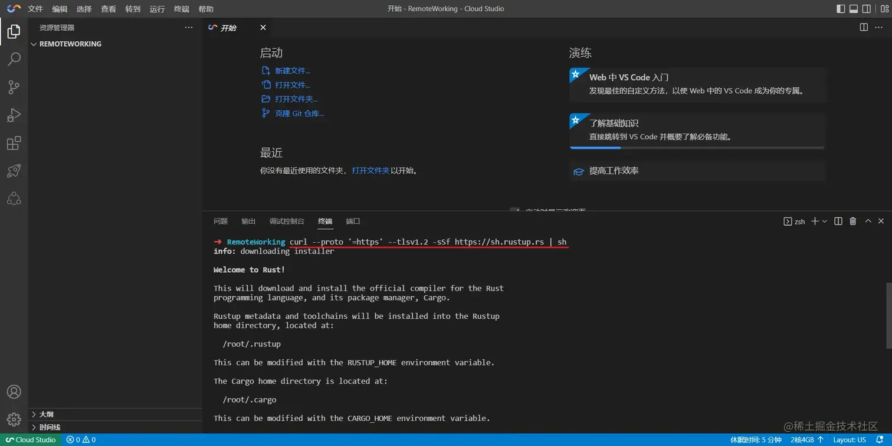Open the Manage gear icon

(14, 419)
